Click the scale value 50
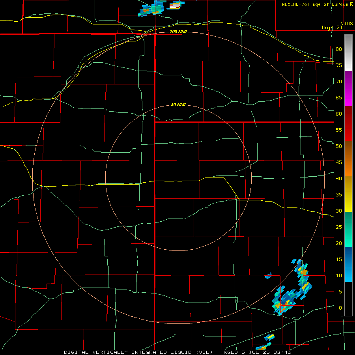 tap(339, 146)
